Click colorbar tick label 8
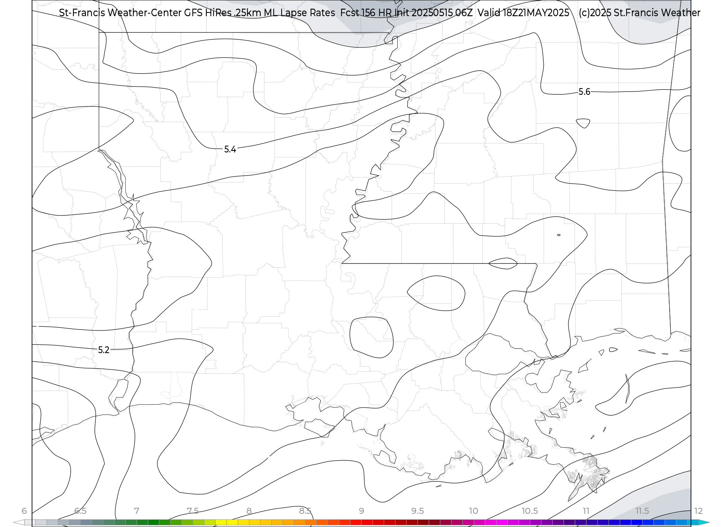The image size is (723, 527). pyautogui.click(x=249, y=511)
